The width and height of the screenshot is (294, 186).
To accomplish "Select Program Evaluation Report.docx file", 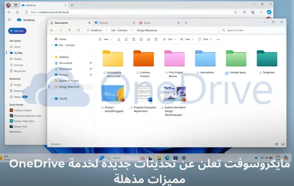I will click(x=144, y=97).
